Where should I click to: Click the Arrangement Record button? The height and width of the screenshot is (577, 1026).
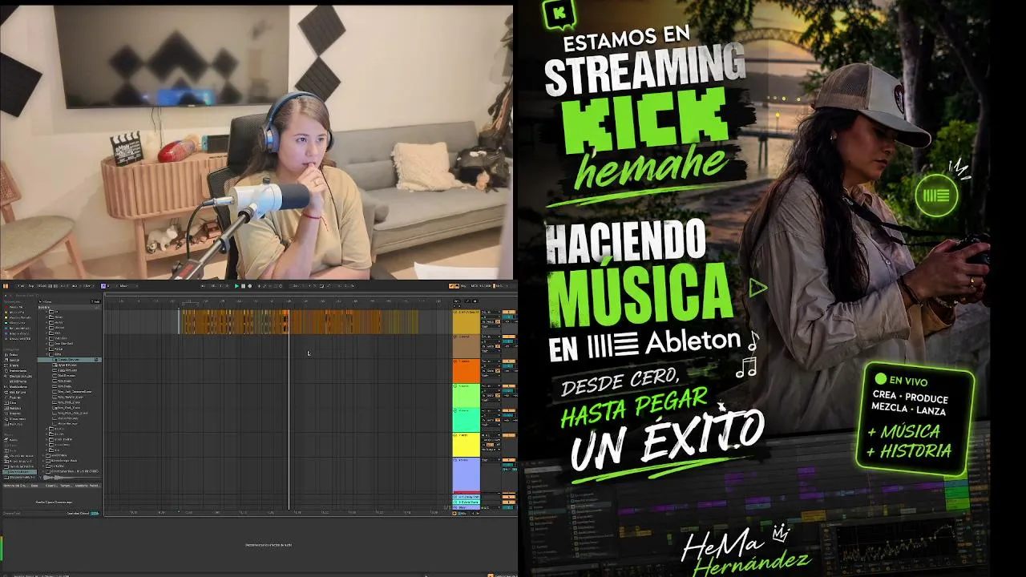249,285
